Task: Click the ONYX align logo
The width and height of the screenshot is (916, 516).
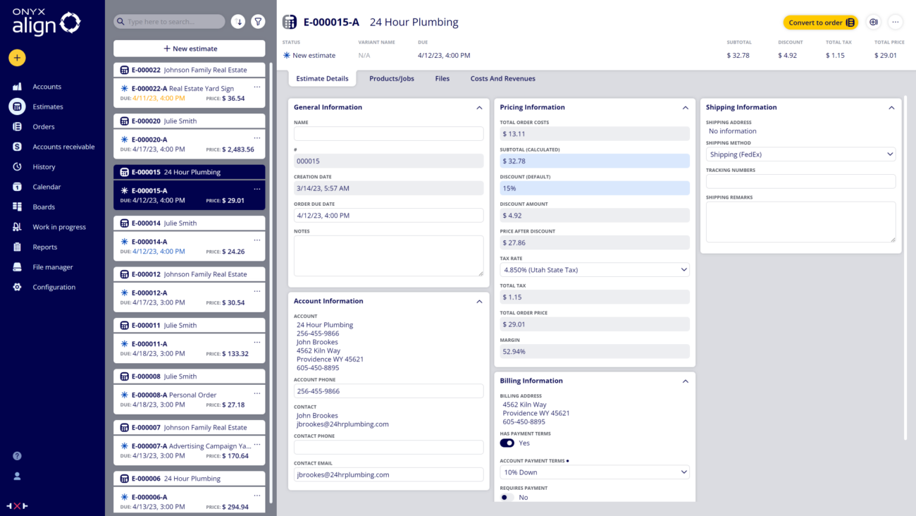Action: pos(47,23)
